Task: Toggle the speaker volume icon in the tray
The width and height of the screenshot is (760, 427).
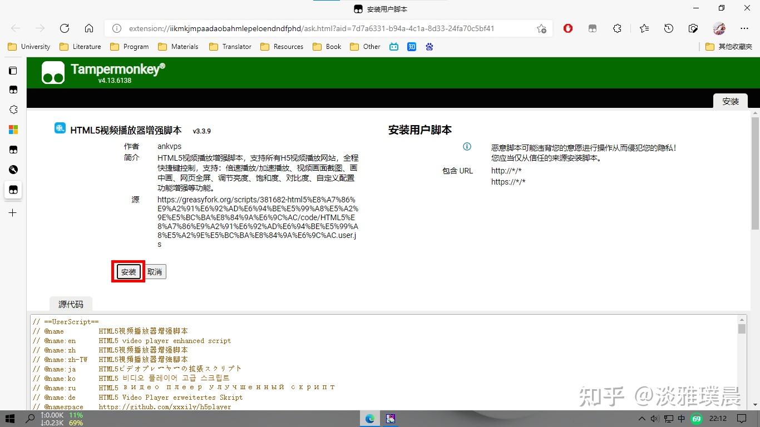Action: [x=655, y=419]
